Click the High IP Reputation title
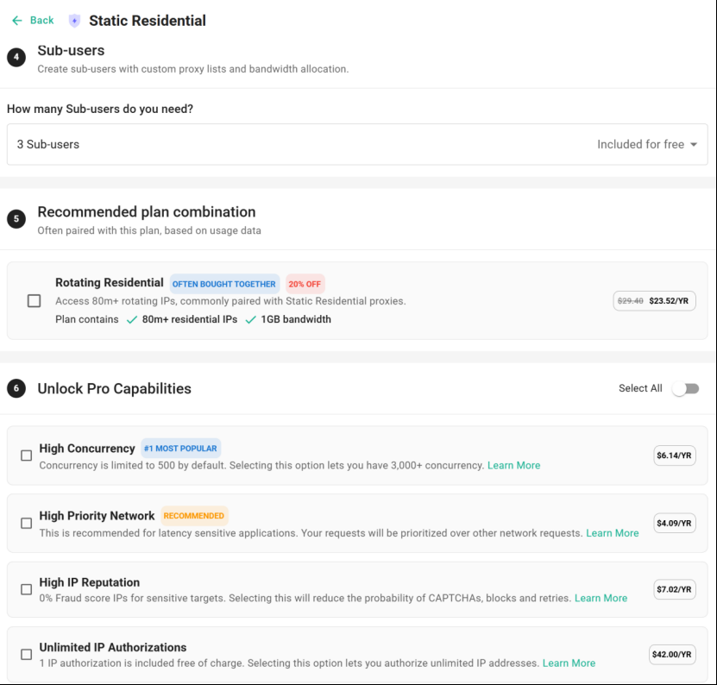This screenshot has width=717, height=685. (x=90, y=582)
